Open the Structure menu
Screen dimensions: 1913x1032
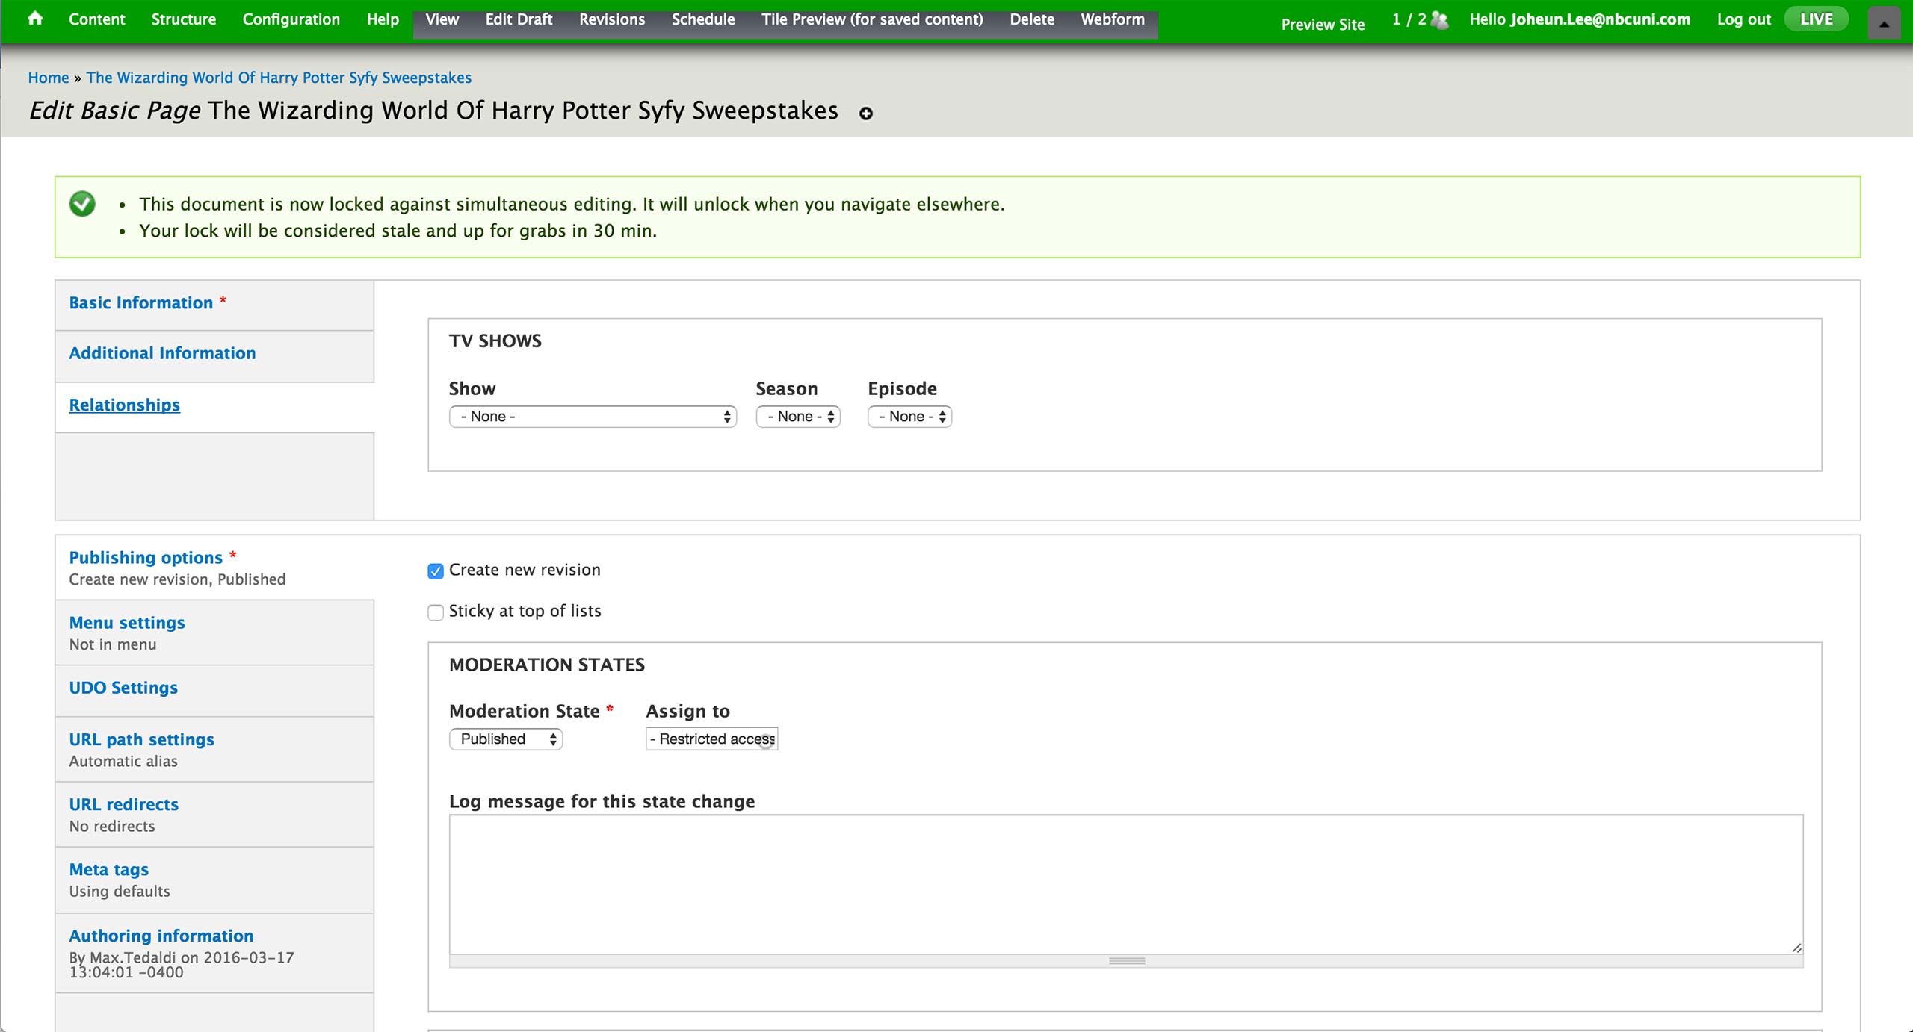pyautogui.click(x=183, y=19)
